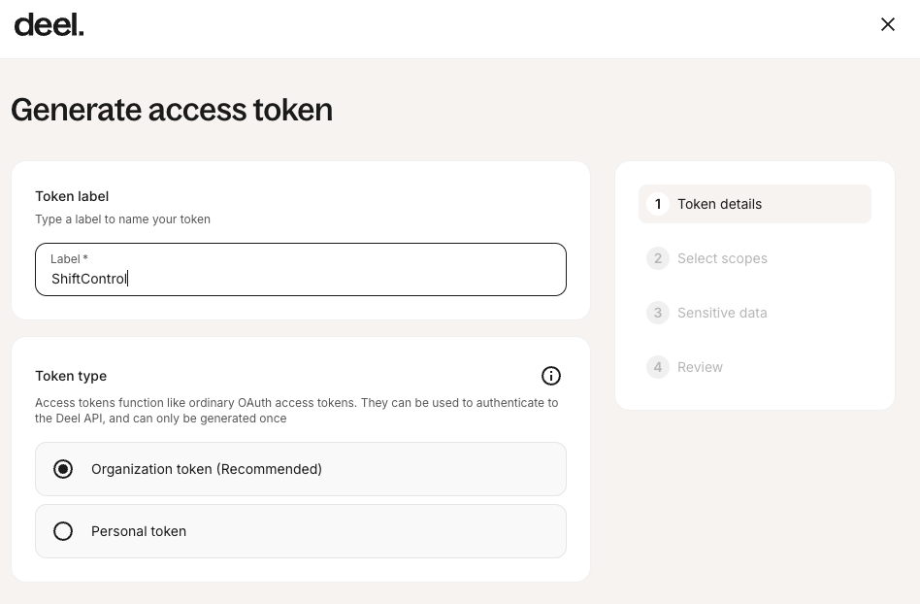Open the Token type info icon

[550, 376]
